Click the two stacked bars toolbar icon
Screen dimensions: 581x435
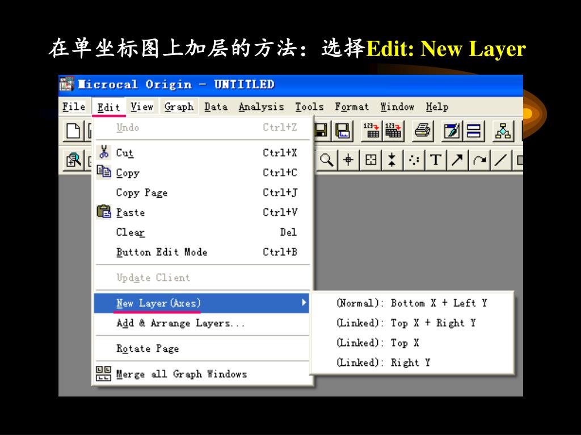[474, 131]
